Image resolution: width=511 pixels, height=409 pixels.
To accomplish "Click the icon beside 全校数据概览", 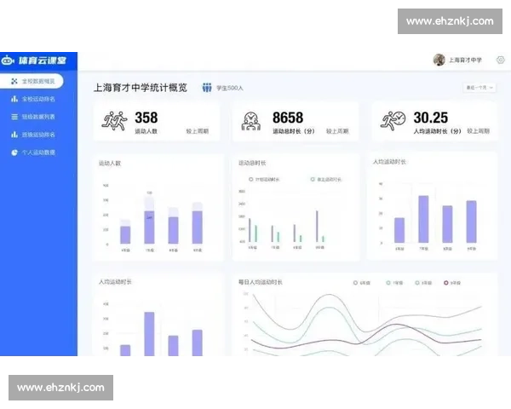I will pyautogui.click(x=14, y=81).
